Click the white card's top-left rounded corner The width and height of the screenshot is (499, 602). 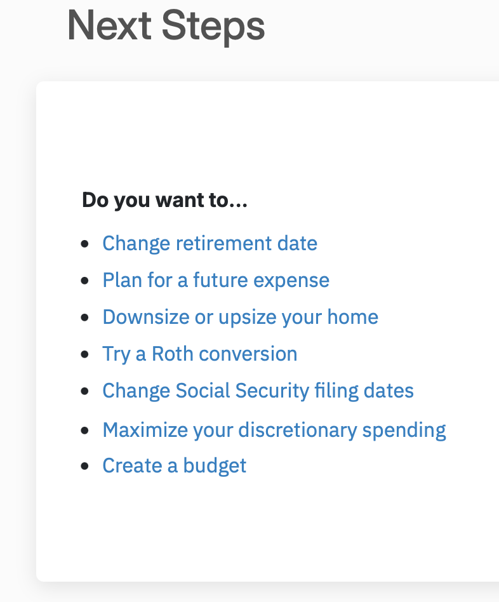click(x=40, y=85)
